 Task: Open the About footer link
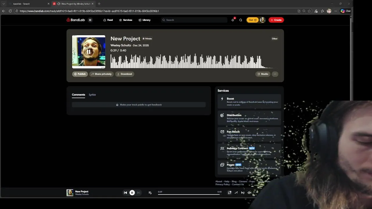point(219,181)
